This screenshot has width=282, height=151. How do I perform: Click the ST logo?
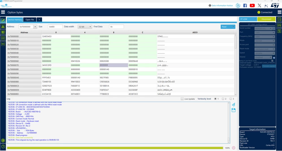(275, 5)
